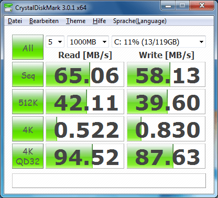Click the empty comment field at the bottom
218x198 pixels.
[109, 181]
